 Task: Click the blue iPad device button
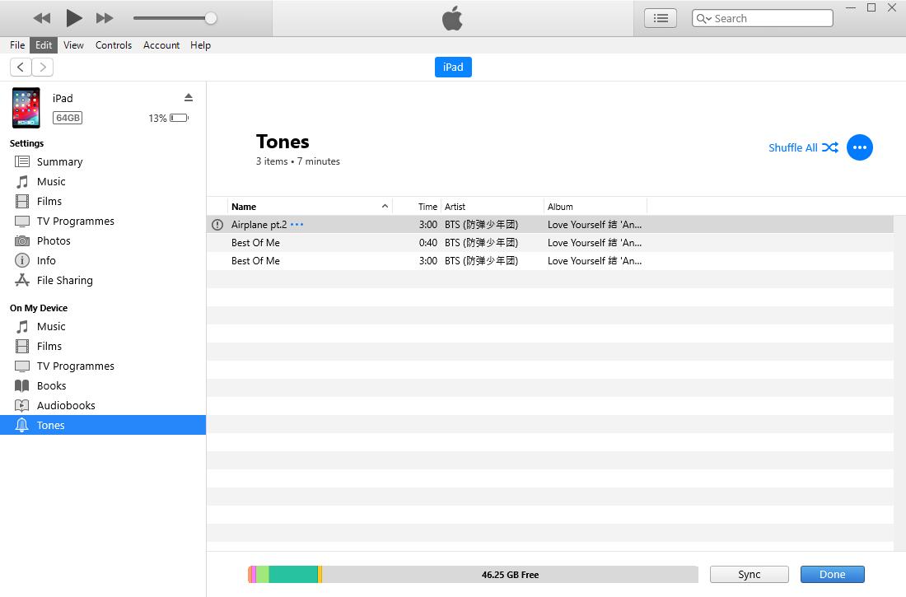(453, 67)
